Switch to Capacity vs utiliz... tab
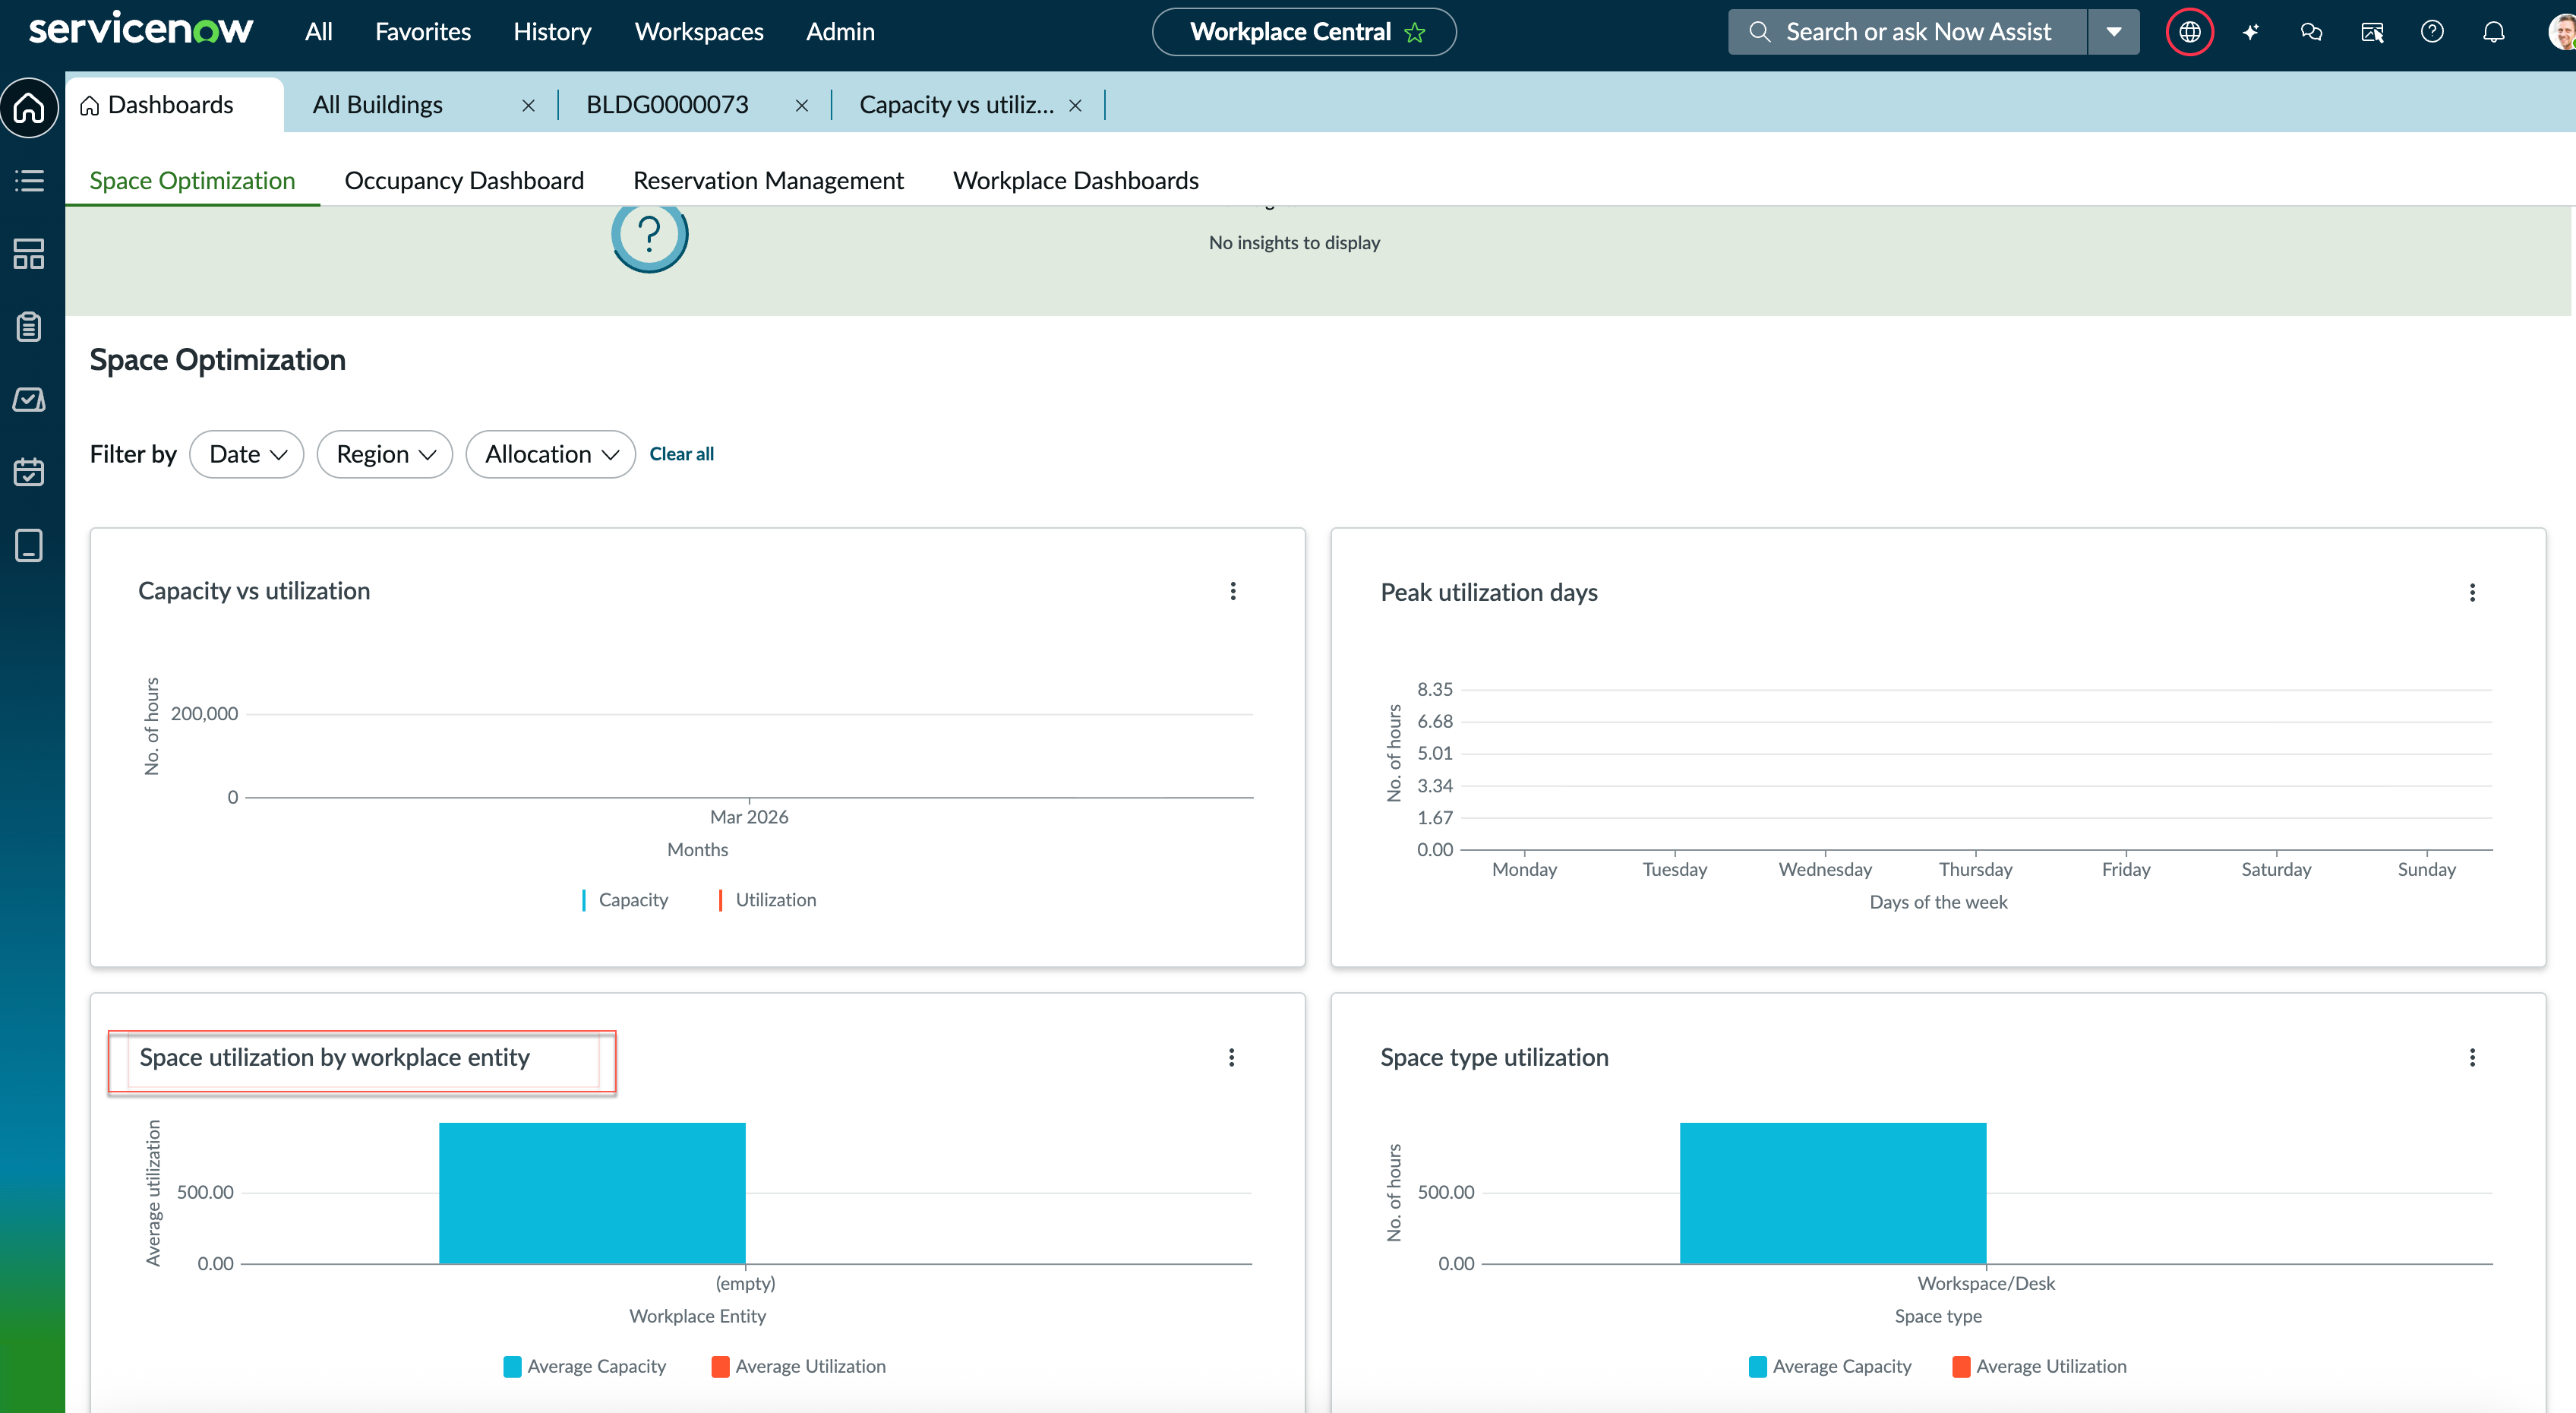This screenshot has height=1413, width=2576. 956,105
